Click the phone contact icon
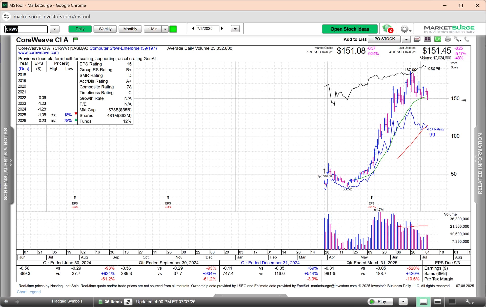 click(467, 39)
